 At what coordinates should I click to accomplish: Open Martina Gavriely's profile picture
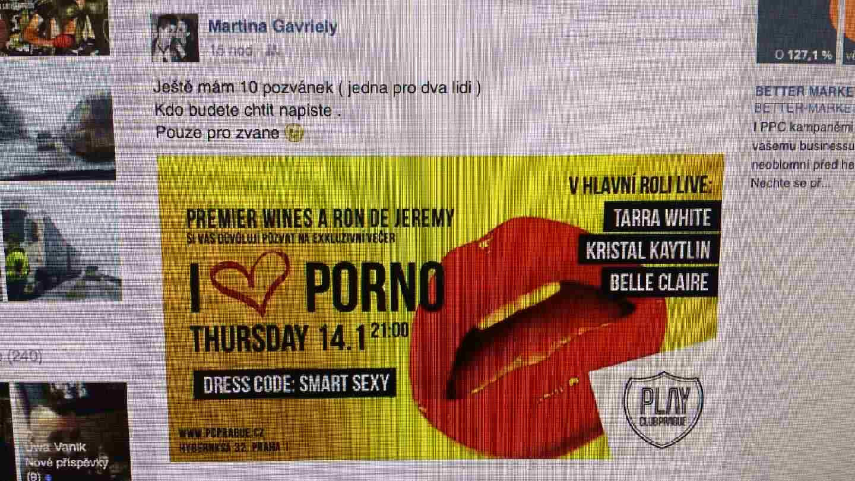pos(175,38)
